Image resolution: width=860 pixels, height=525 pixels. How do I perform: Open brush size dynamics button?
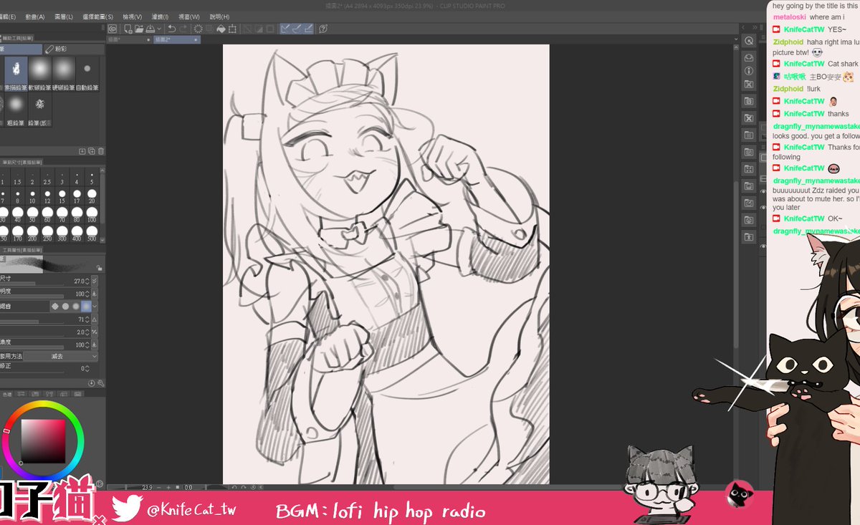pos(95,281)
